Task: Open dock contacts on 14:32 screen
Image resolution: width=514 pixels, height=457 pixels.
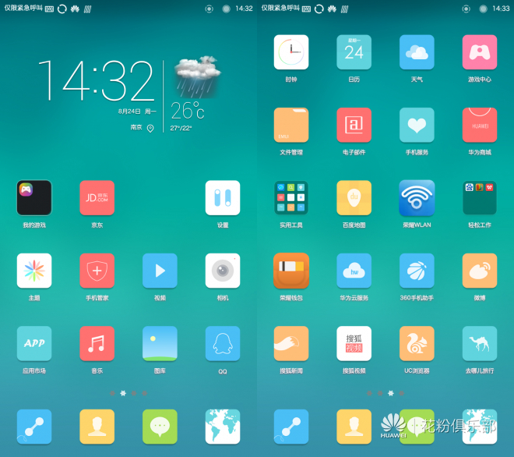Action: pyautogui.click(x=97, y=427)
